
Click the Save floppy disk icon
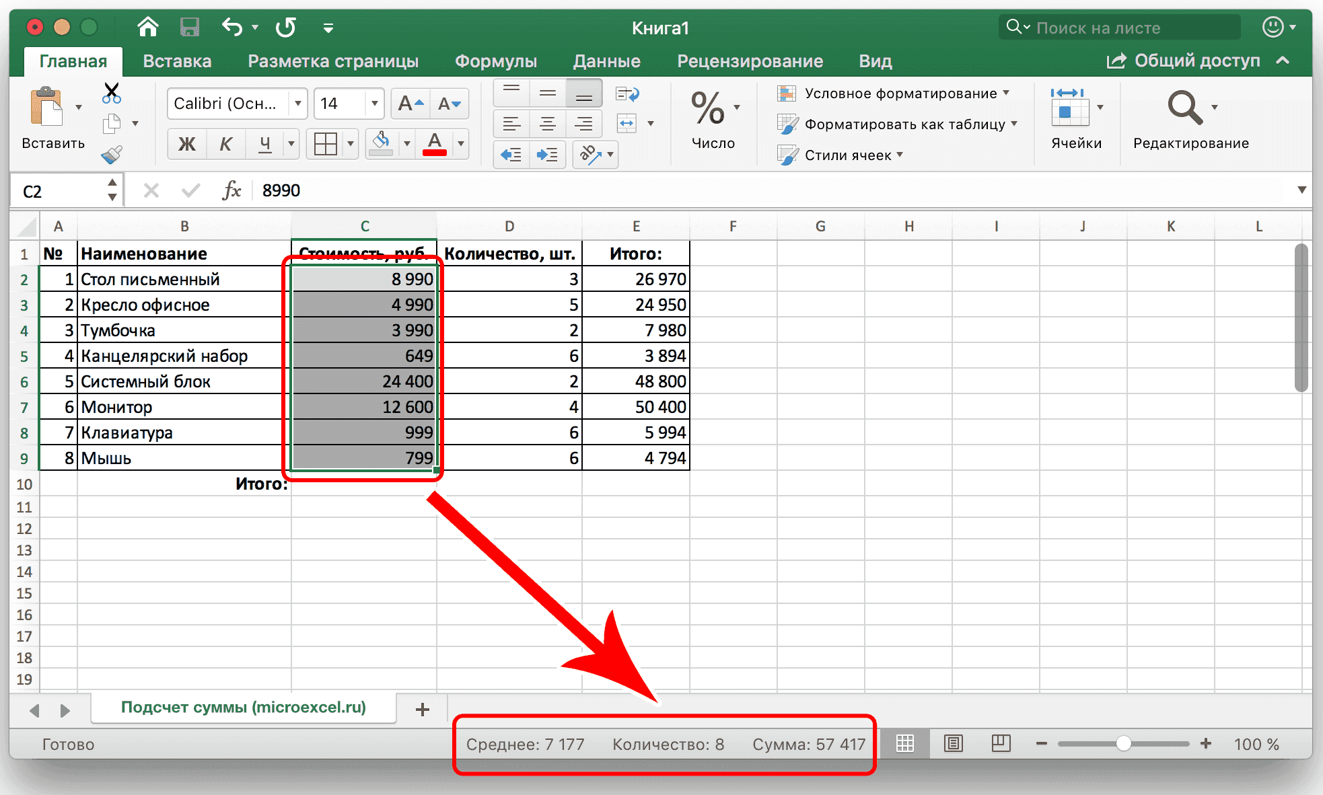[x=190, y=28]
